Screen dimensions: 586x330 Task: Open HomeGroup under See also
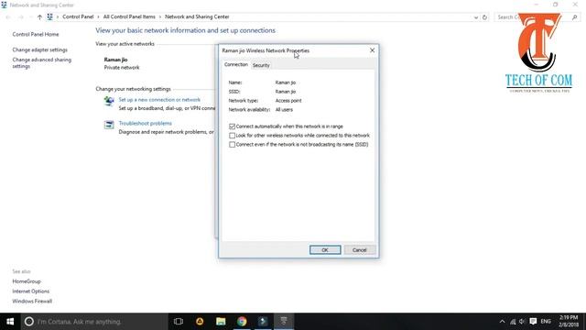(x=27, y=281)
